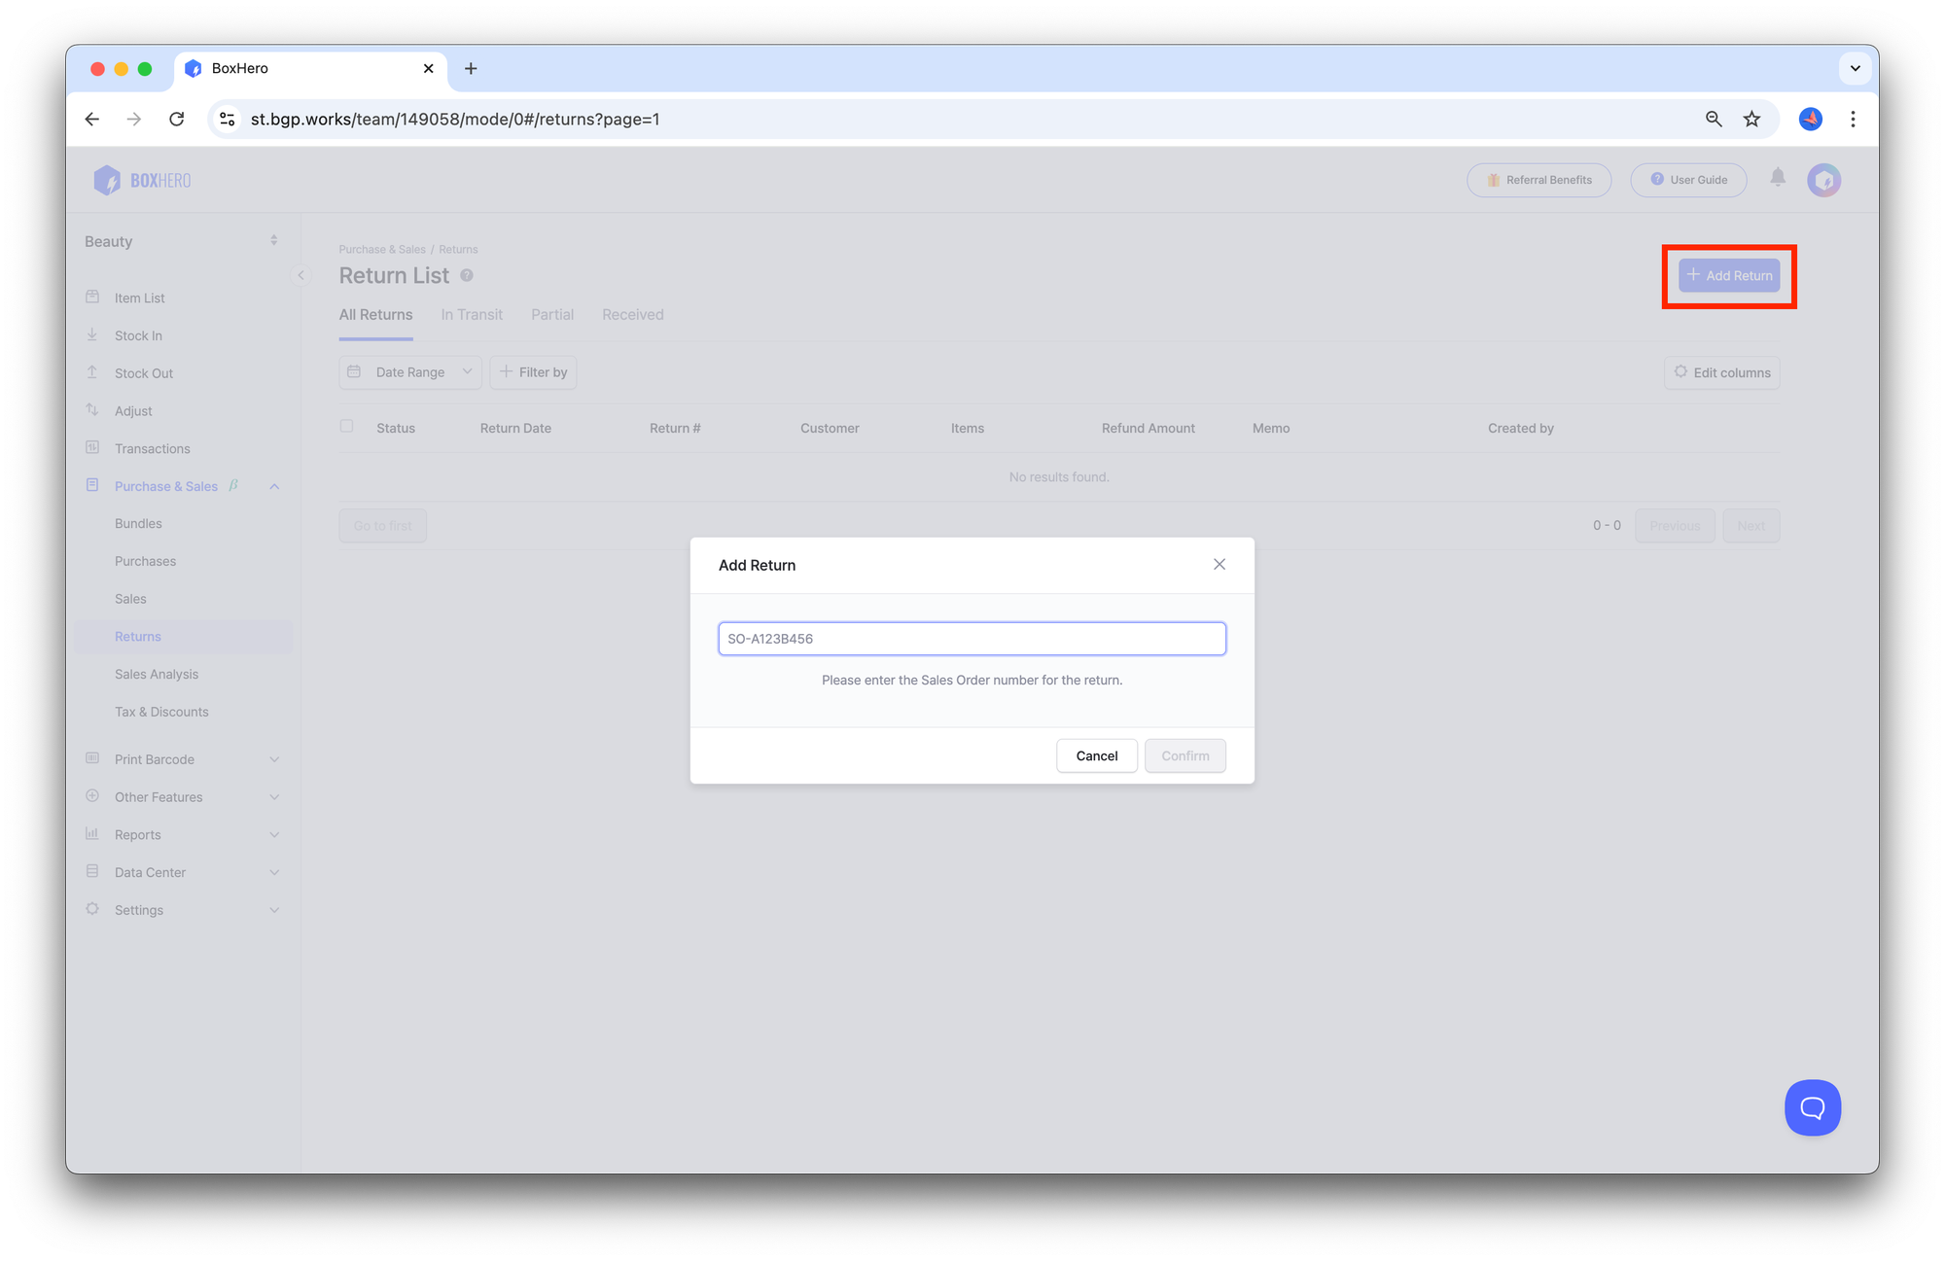This screenshot has height=1261, width=1945.
Task: Expand the Reports section
Action: [x=138, y=834]
